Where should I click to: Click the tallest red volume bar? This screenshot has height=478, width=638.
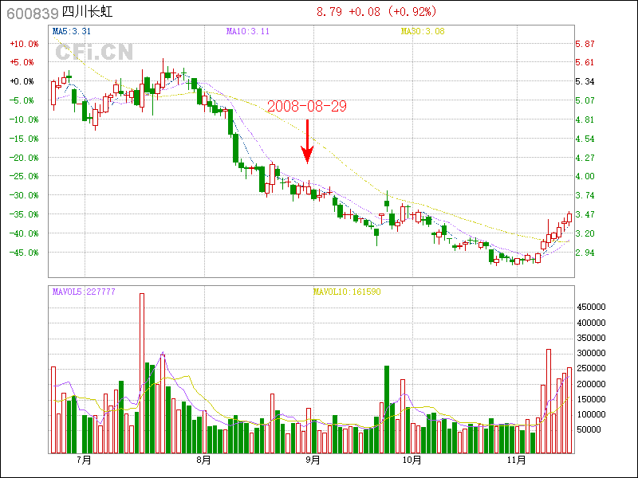click(x=142, y=373)
